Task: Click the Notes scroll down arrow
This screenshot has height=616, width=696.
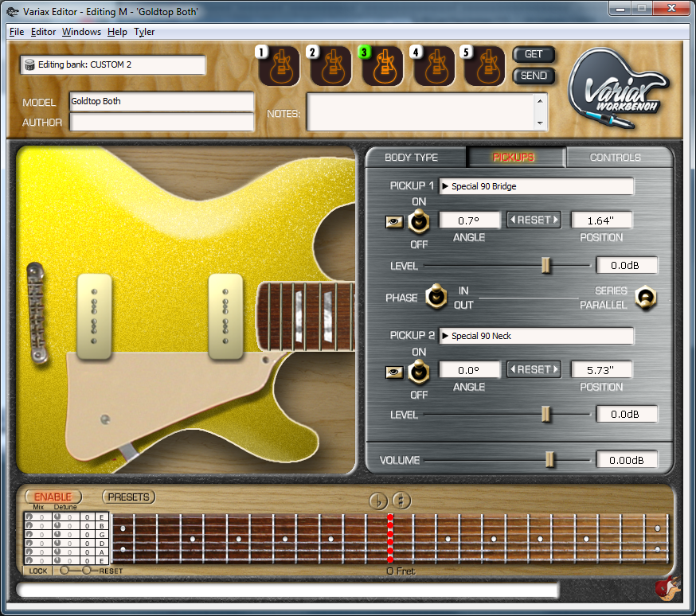Action: 540,123
